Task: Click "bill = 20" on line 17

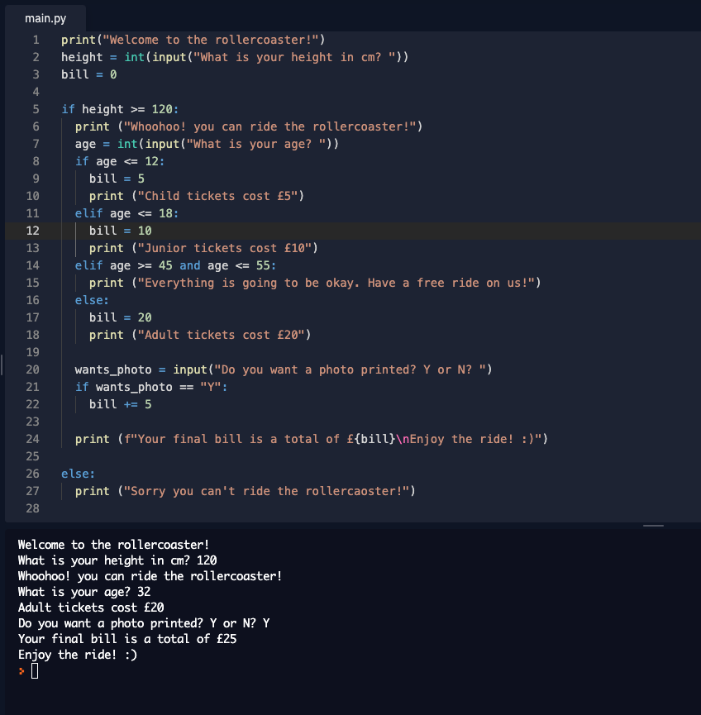Action: [x=121, y=318]
